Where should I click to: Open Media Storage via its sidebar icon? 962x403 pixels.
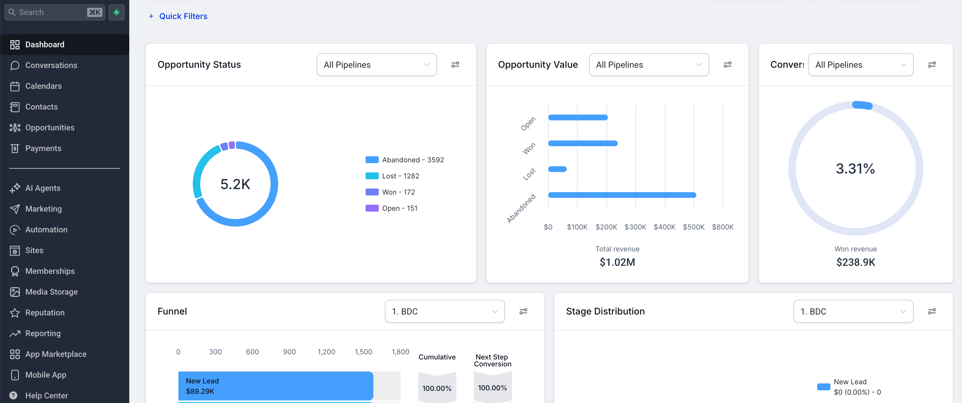[x=14, y=292]
